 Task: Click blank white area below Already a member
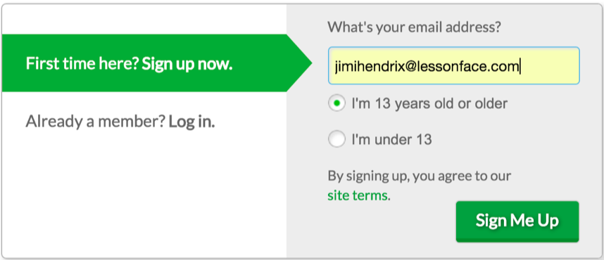pyautogui.click(x=142, y=193)
